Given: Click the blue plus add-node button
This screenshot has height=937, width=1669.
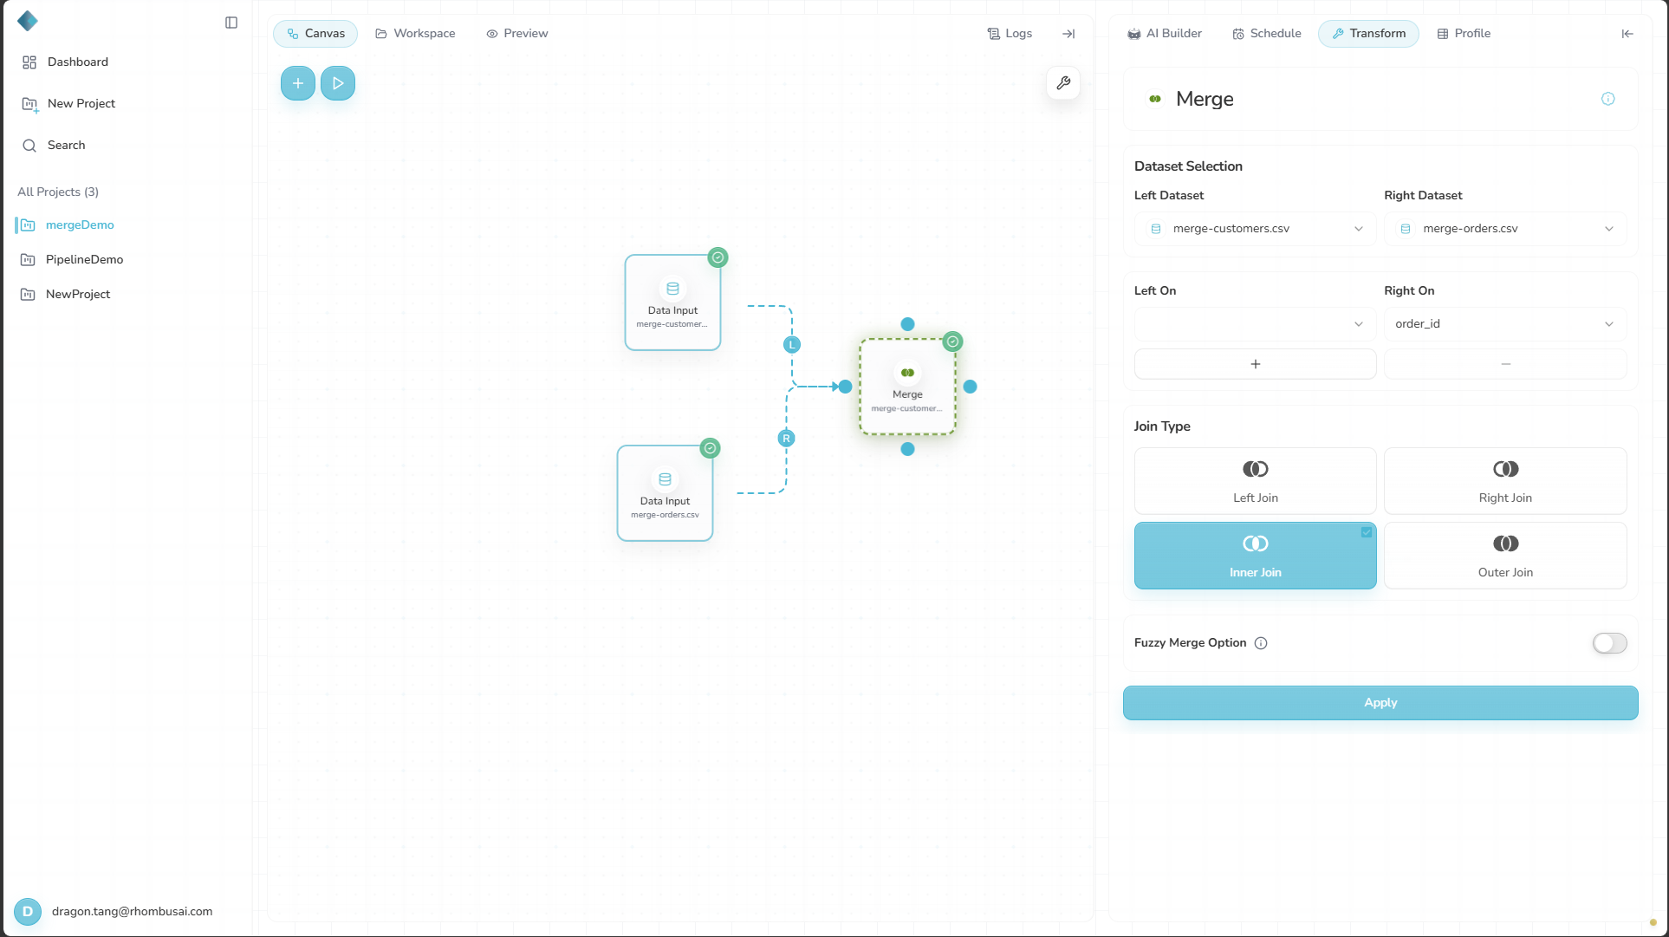Looking at the screenshot, I should pyautogui.click(x=297, y=83).
